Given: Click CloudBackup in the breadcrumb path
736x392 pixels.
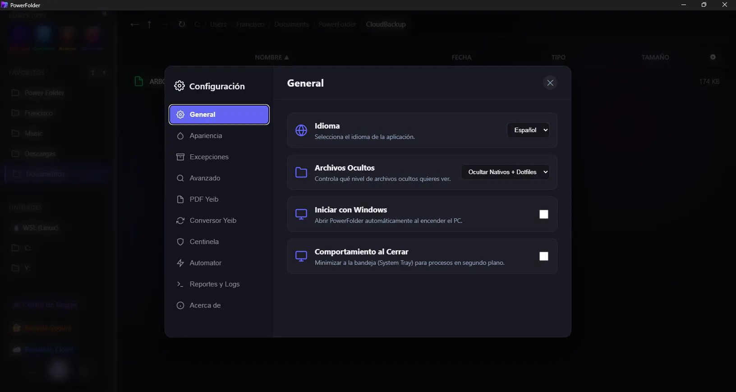Looking at the screenshot, I should pyautogui.click(x=386, y=24).
